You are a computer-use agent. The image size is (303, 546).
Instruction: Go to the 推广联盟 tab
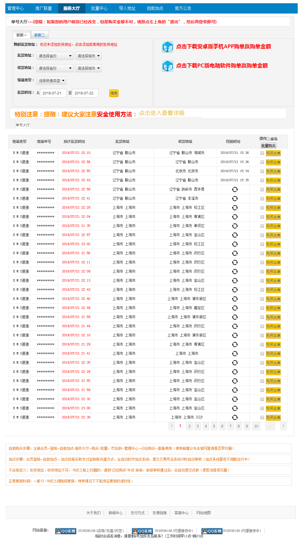(x=44, y=9)
